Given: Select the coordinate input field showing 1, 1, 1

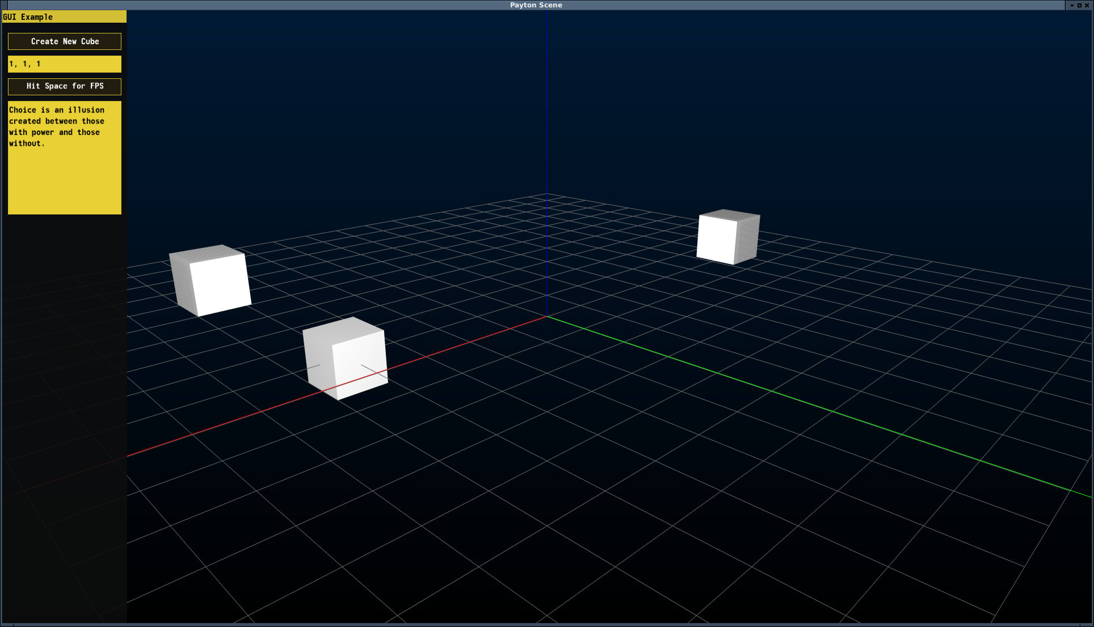Looking at the screenshot, I should (x=64, y=64).
